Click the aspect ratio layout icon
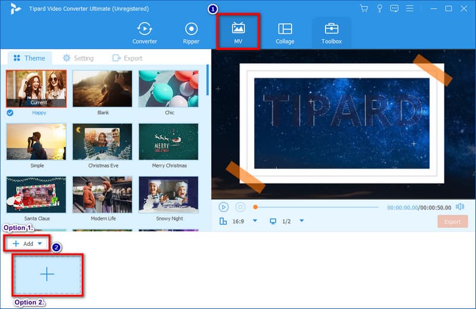Screen dimensions: 476x309 click(223, 221)
